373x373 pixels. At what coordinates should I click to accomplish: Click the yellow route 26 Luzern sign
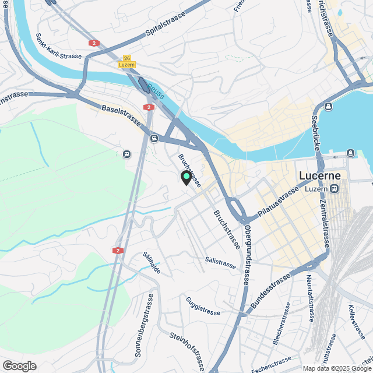pos(127,61)
